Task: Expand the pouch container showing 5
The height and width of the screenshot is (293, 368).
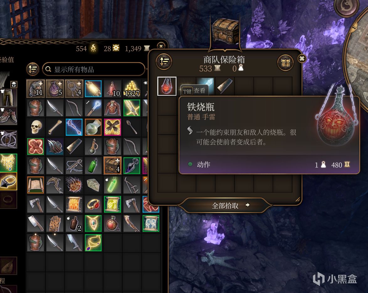Action: point(55,89)
